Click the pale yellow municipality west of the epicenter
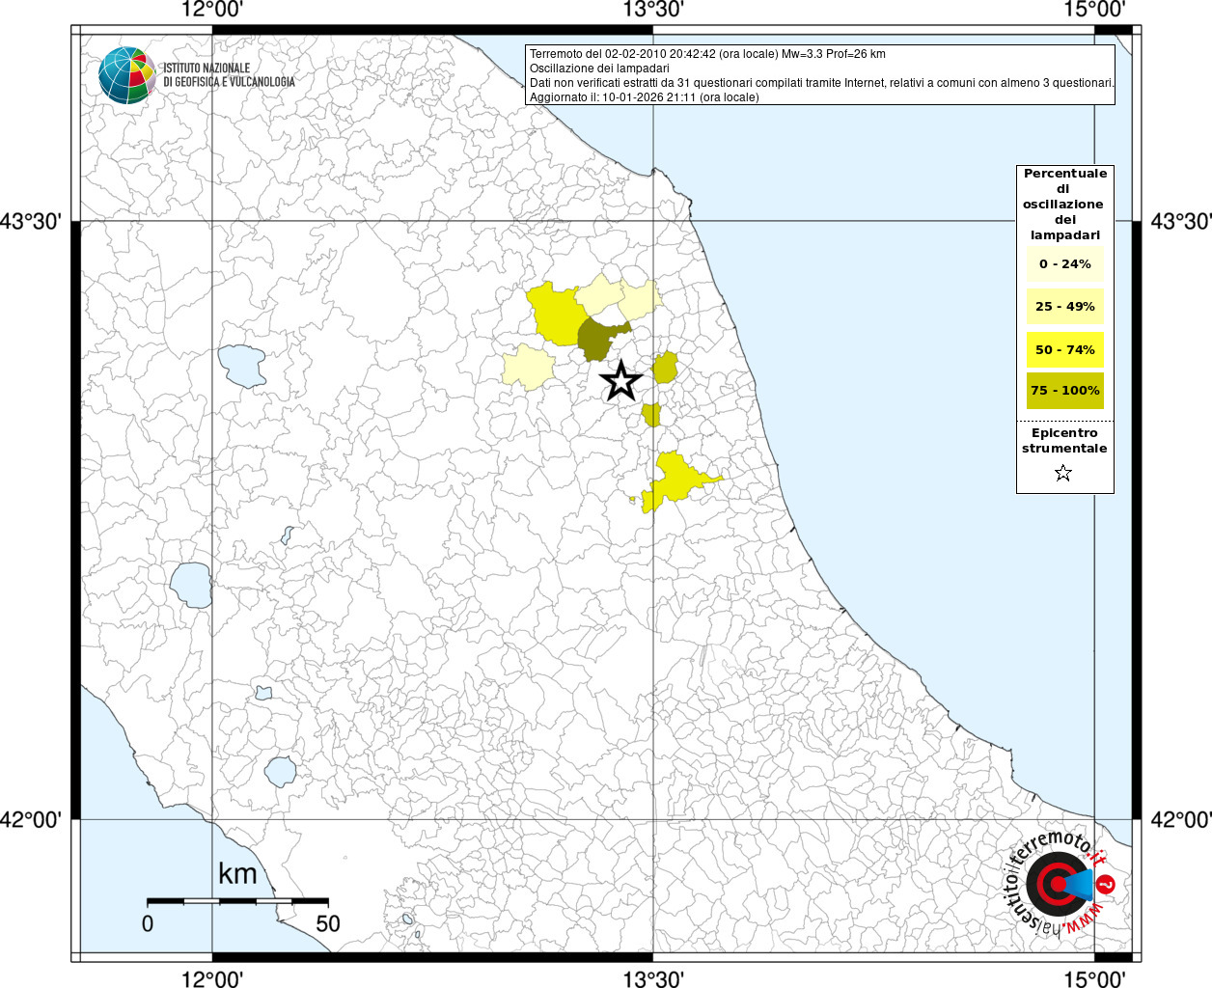The height and width of the screenshot is (988, 1212). point(528,367)
